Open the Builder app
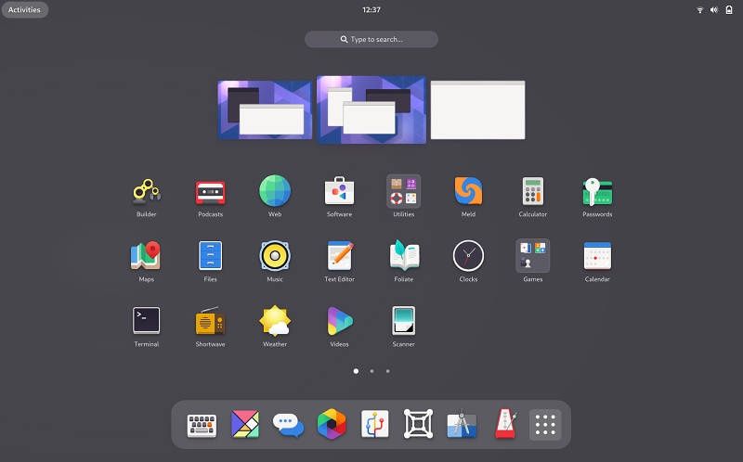Viewport: 743px width, 462px height. (147, 191)
